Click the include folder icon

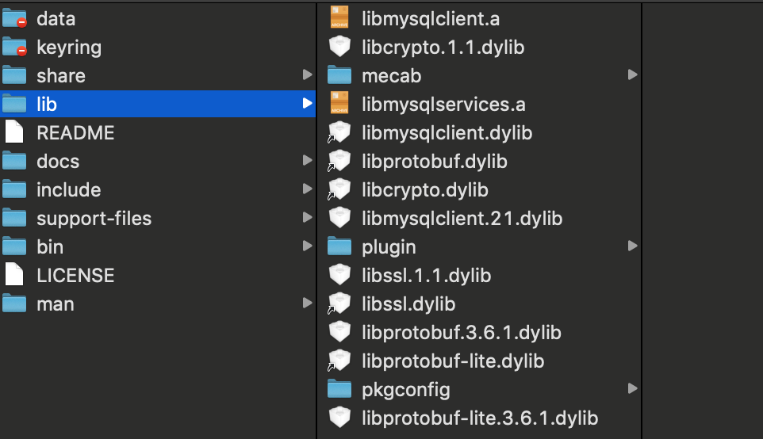click(14, 189)
